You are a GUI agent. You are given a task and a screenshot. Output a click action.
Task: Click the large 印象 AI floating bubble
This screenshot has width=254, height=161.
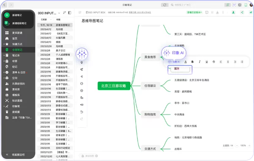[174, 53]
